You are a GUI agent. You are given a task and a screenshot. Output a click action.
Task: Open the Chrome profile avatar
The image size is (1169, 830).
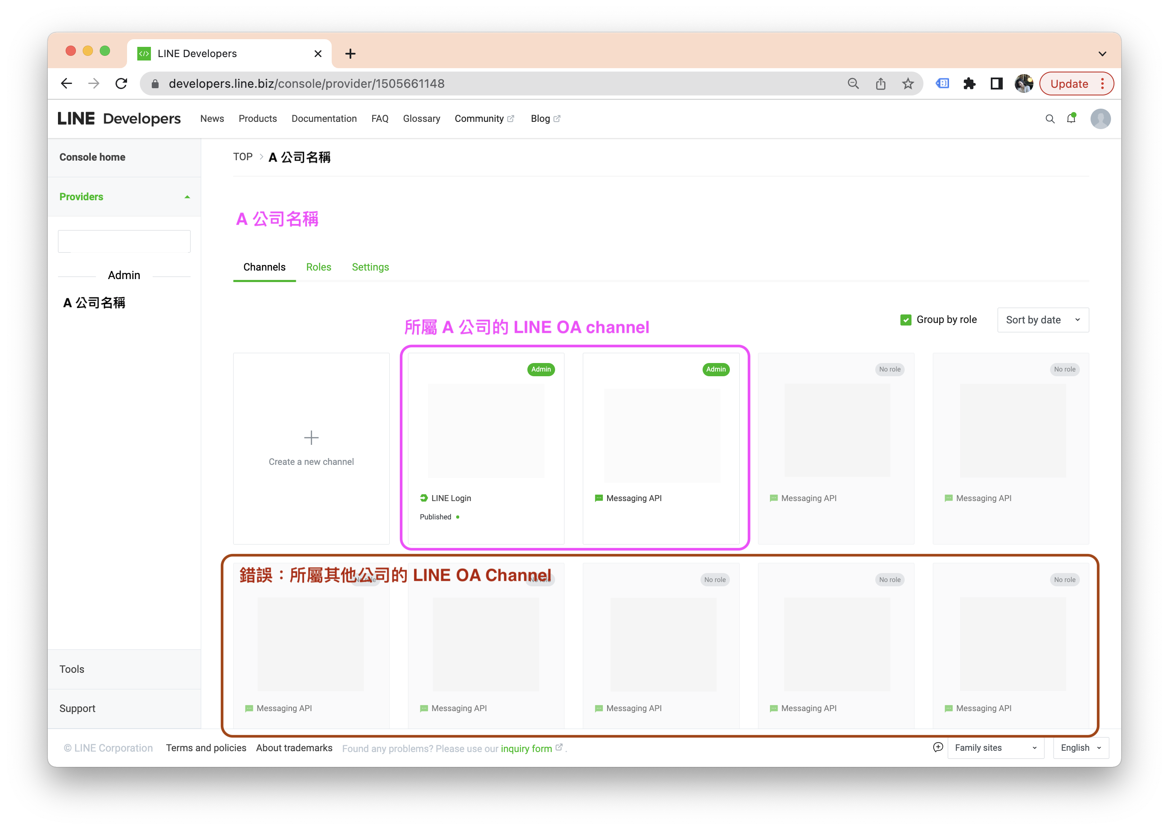(1024, 84)
